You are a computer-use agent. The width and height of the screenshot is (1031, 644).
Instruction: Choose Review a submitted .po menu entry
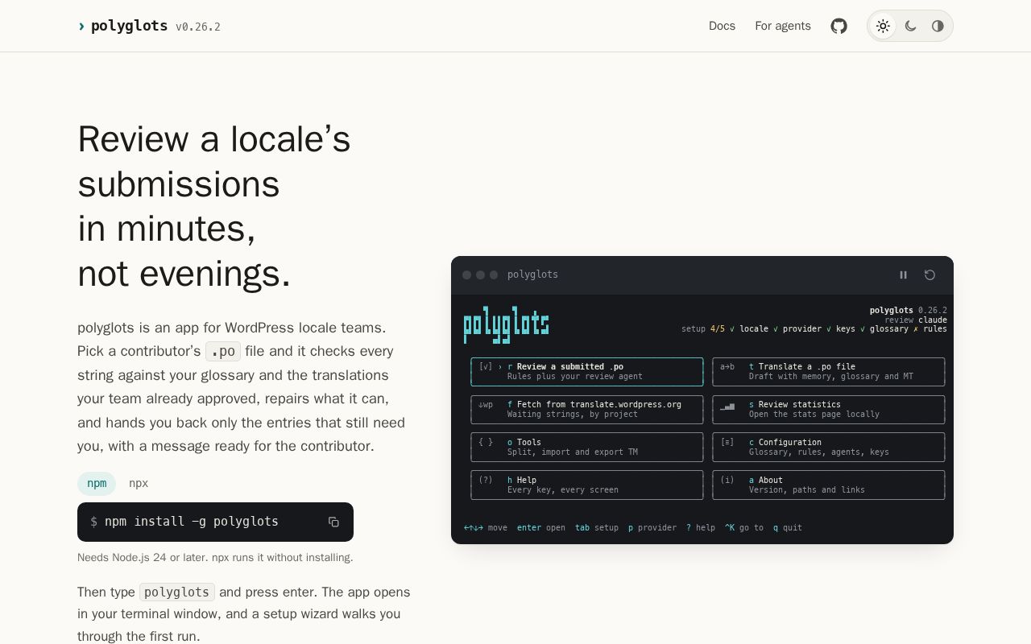[x=587, y=372]
